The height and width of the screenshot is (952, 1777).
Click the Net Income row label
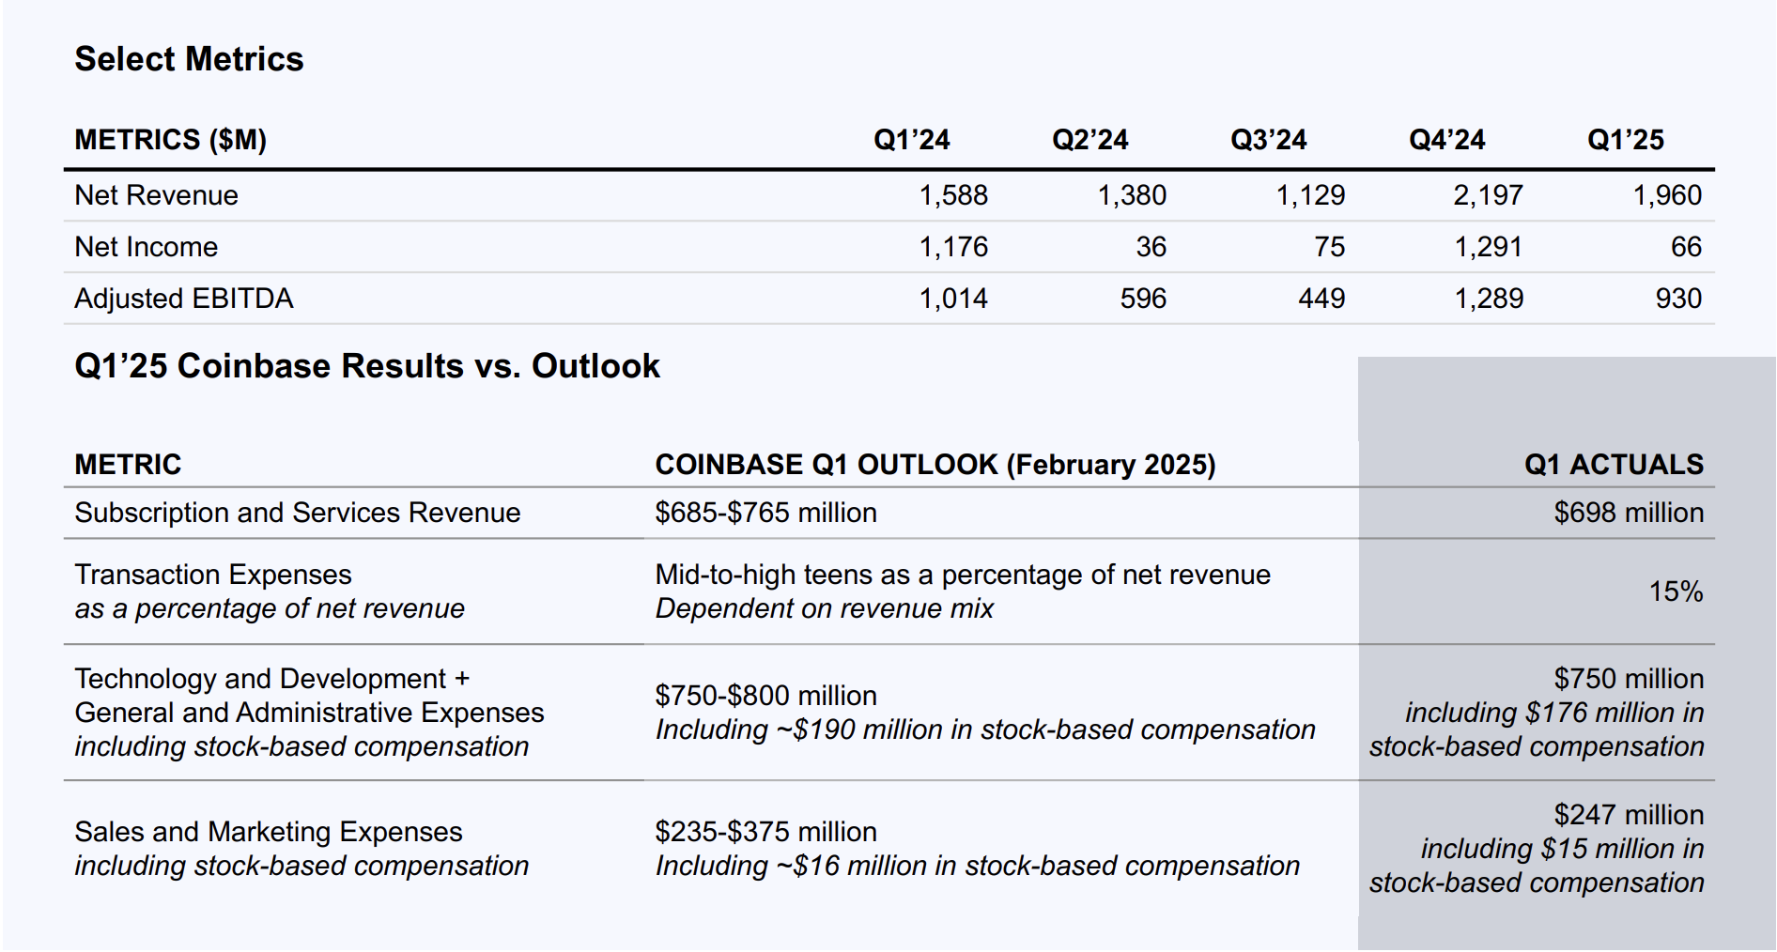[146, 247]
